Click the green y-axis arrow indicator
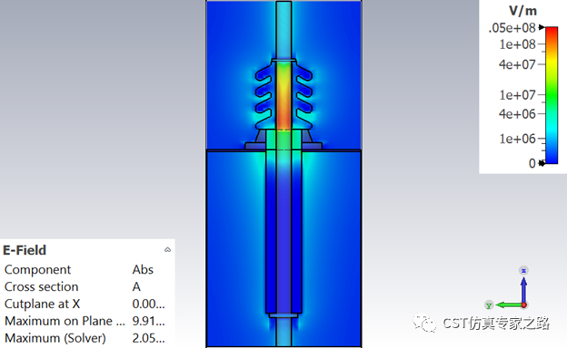Screen dimensions: 567x348 coord(509,305)
